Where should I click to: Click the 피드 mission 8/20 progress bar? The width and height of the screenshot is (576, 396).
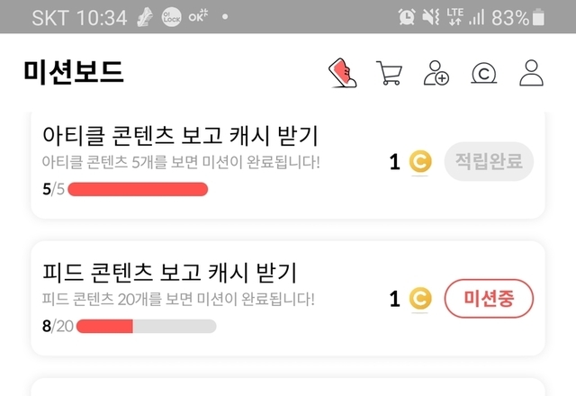pos(146,325)
